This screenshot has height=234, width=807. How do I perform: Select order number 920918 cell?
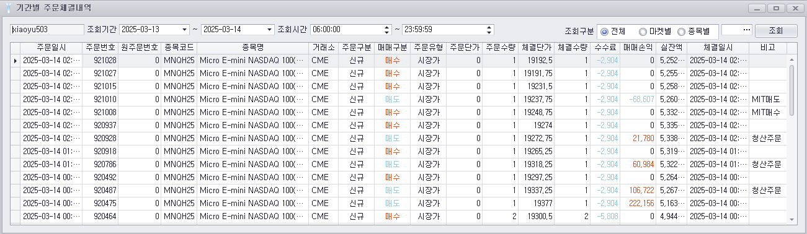tap(100, 152)
